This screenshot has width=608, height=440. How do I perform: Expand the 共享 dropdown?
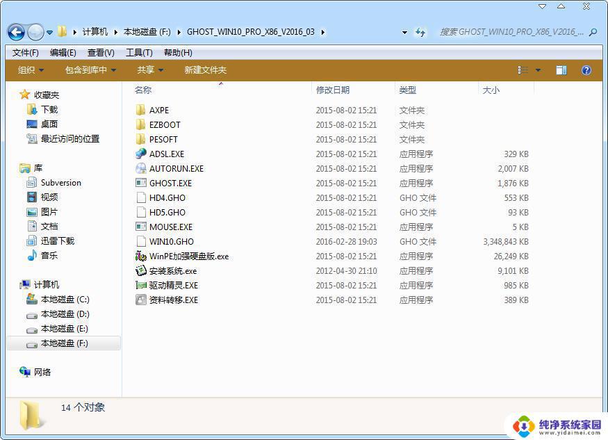tap(150, 70)
